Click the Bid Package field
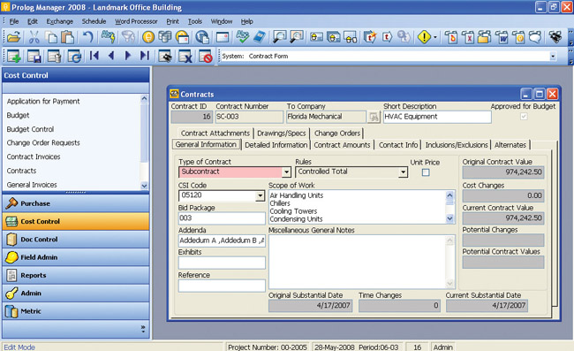 [x=222, y=218]
